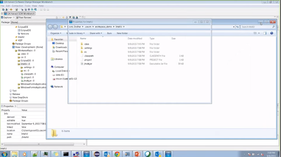Click the Info category in Properties
Screen dimensions: 281x157
pos(6,114)
